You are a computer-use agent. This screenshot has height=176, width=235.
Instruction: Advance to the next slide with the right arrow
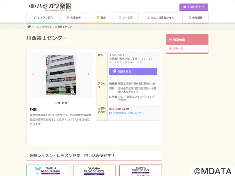point(88,74)
